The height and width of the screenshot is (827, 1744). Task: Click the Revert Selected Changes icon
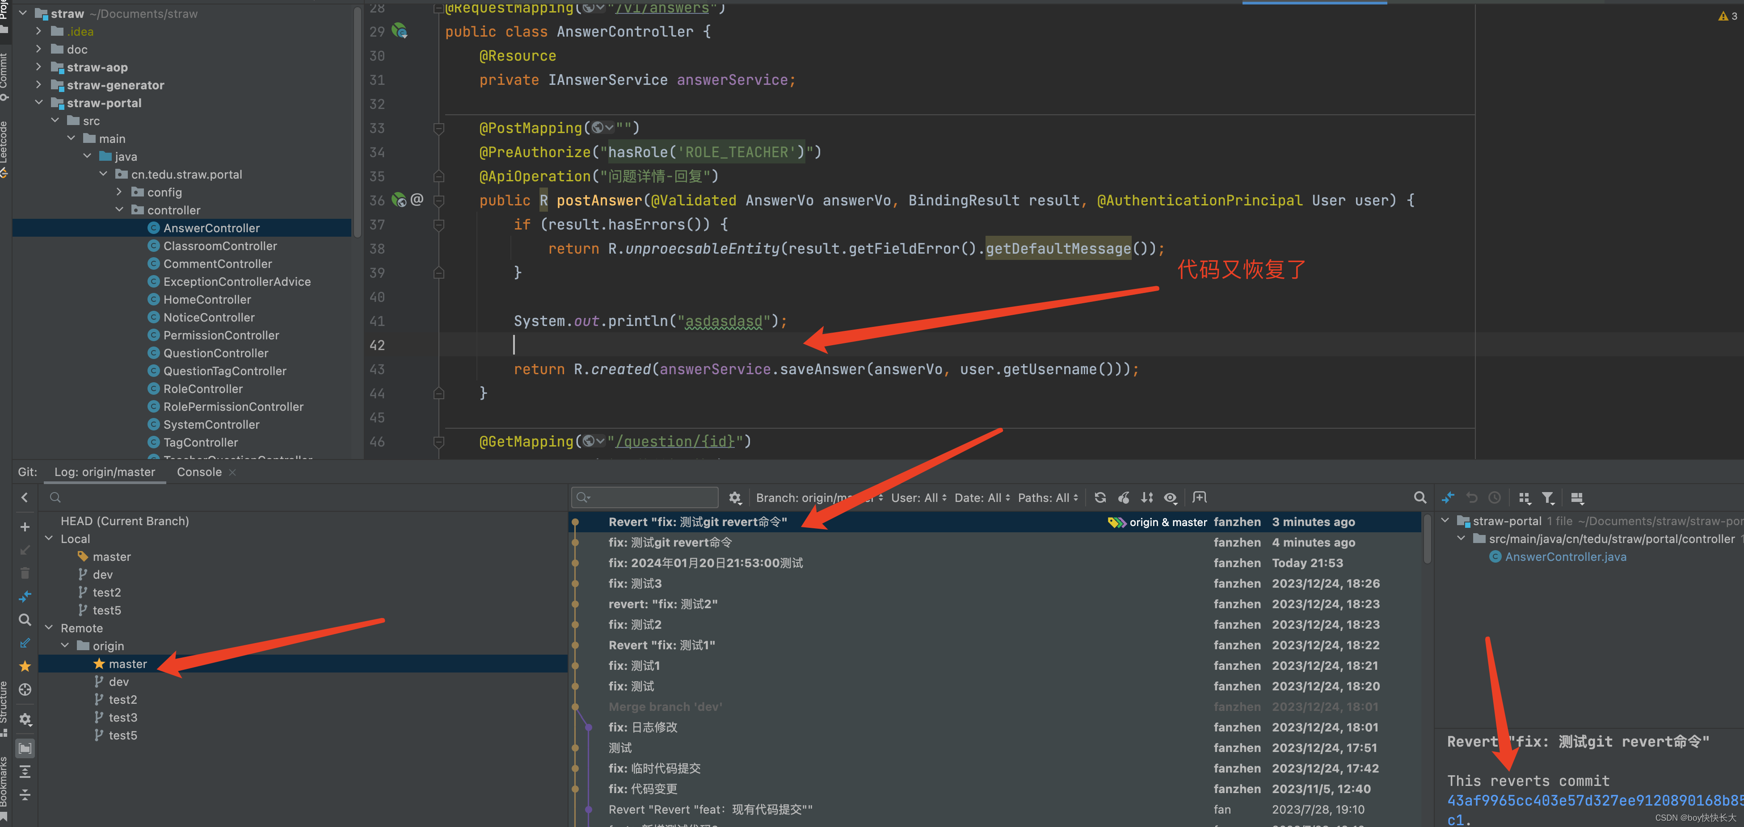(1472, 498)
